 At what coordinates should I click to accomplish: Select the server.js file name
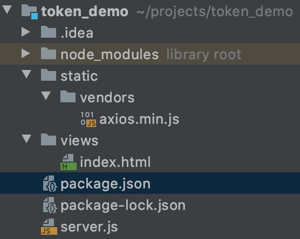coord(89,227)
